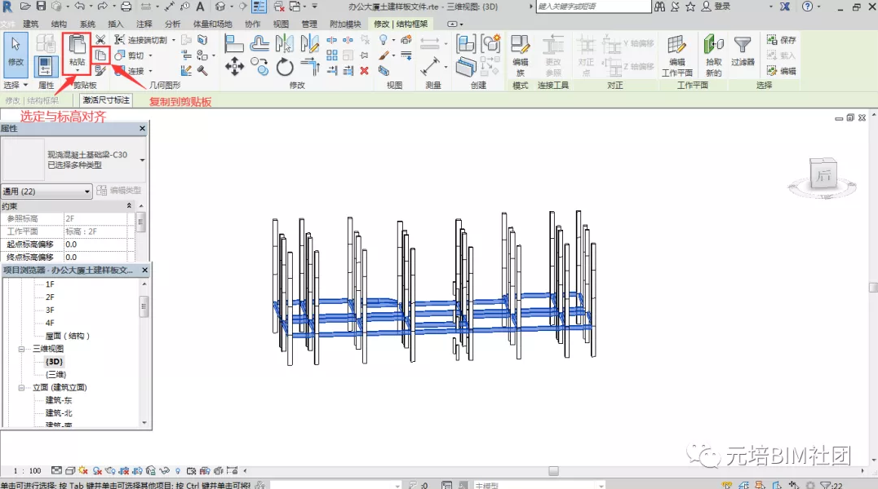Click the red Delete X icon
Screen dimensions: 878x489
(364, 71)
